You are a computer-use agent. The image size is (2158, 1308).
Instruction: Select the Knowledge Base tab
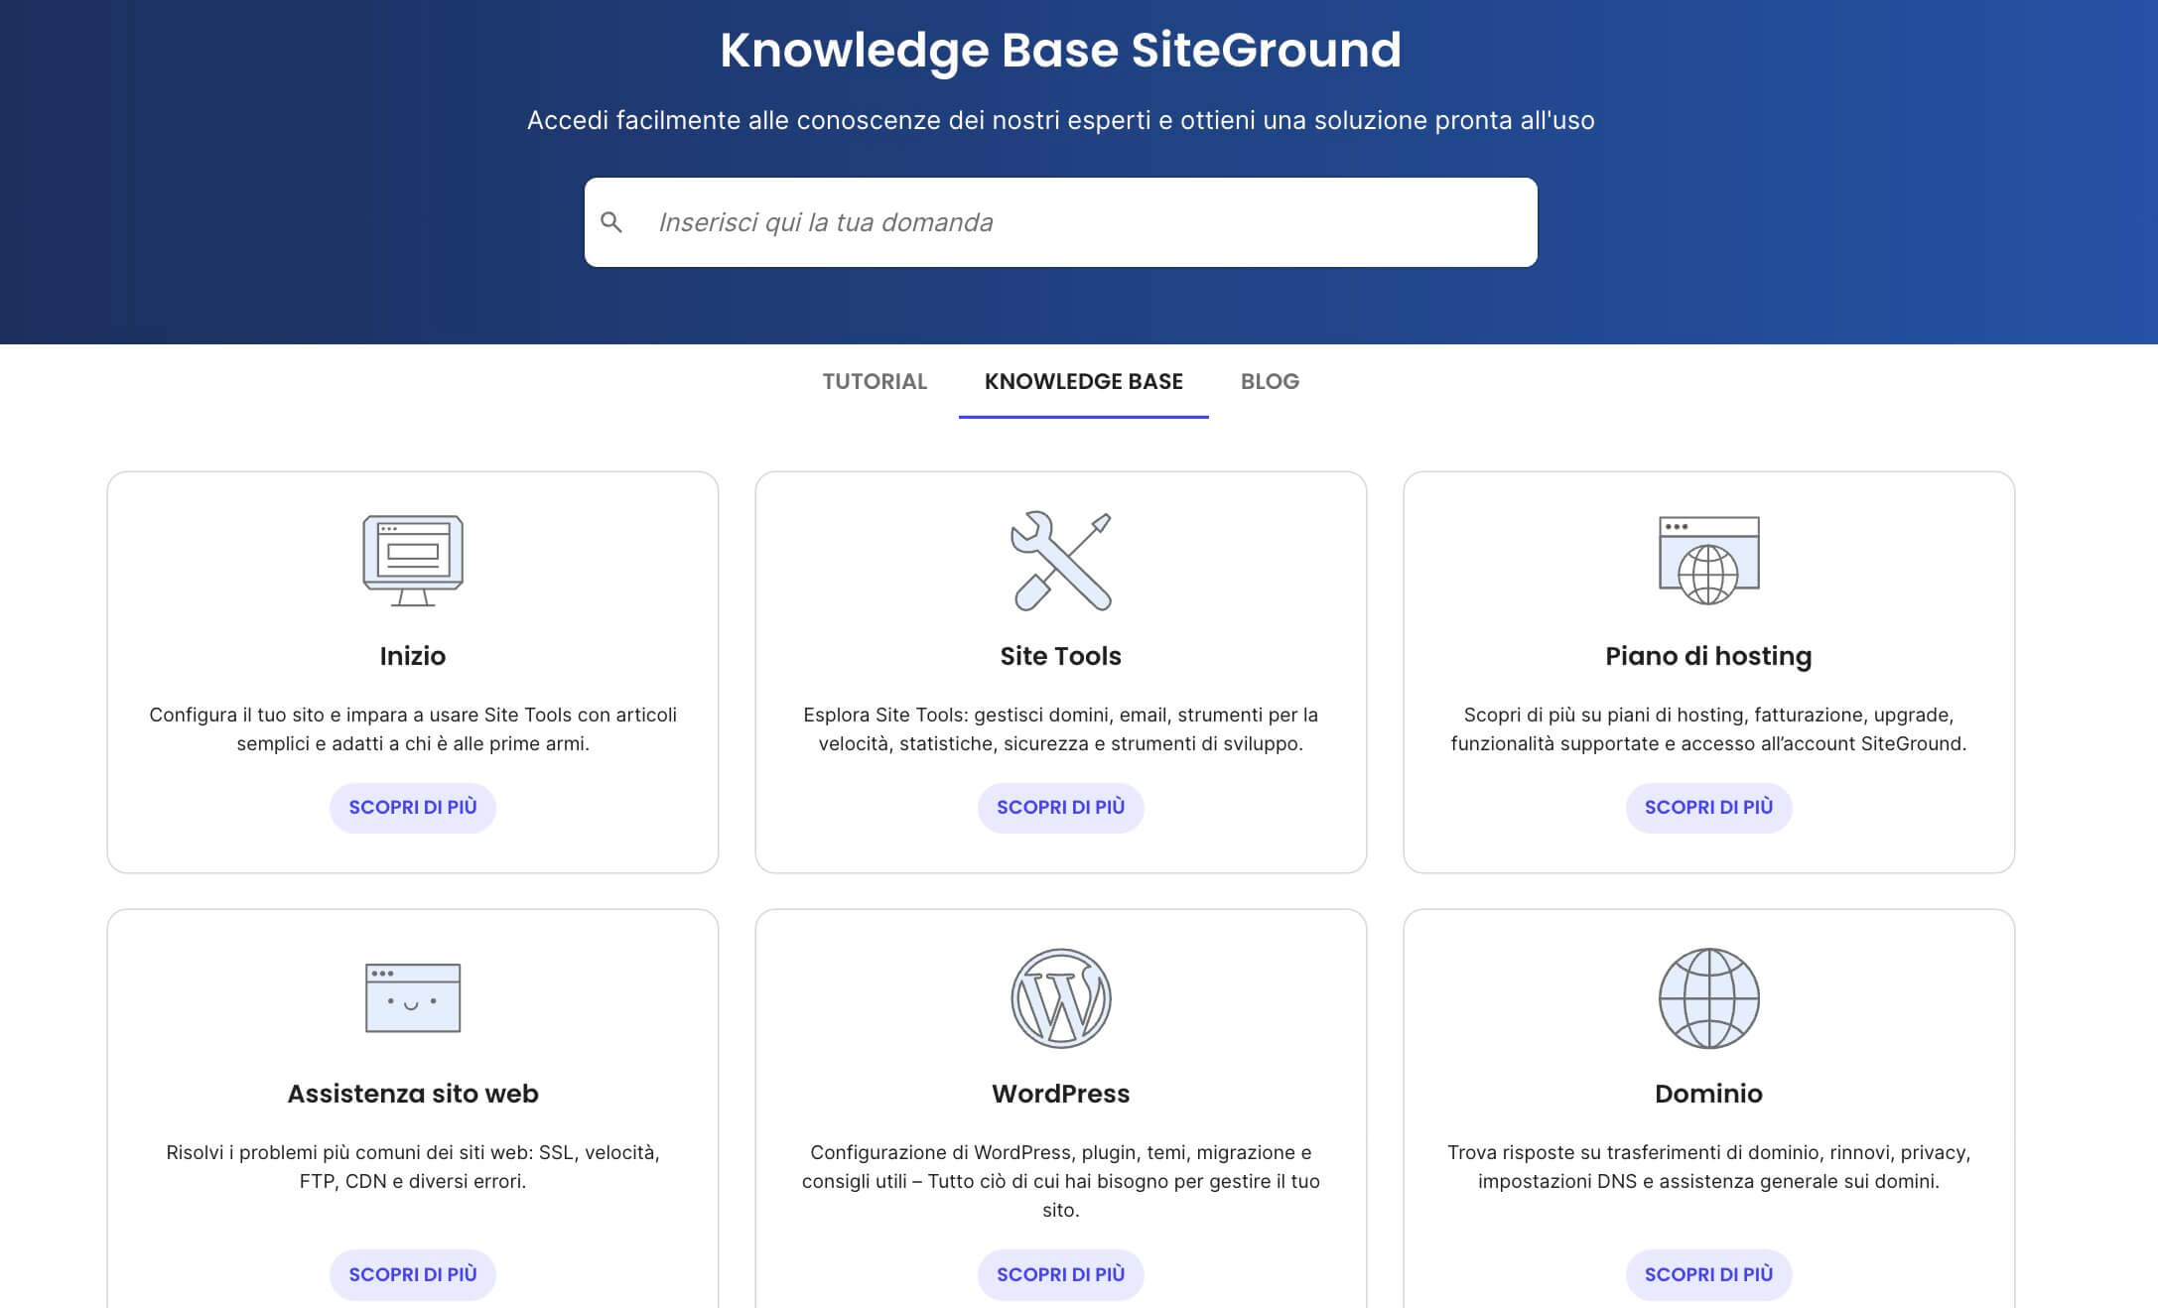(x=1083, y=381)
